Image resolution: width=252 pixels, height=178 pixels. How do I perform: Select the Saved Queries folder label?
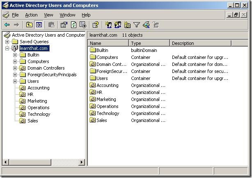tap(34, 42)
